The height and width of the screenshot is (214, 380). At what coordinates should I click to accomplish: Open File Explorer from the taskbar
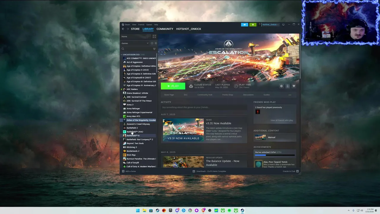click(x=144, y=210)
